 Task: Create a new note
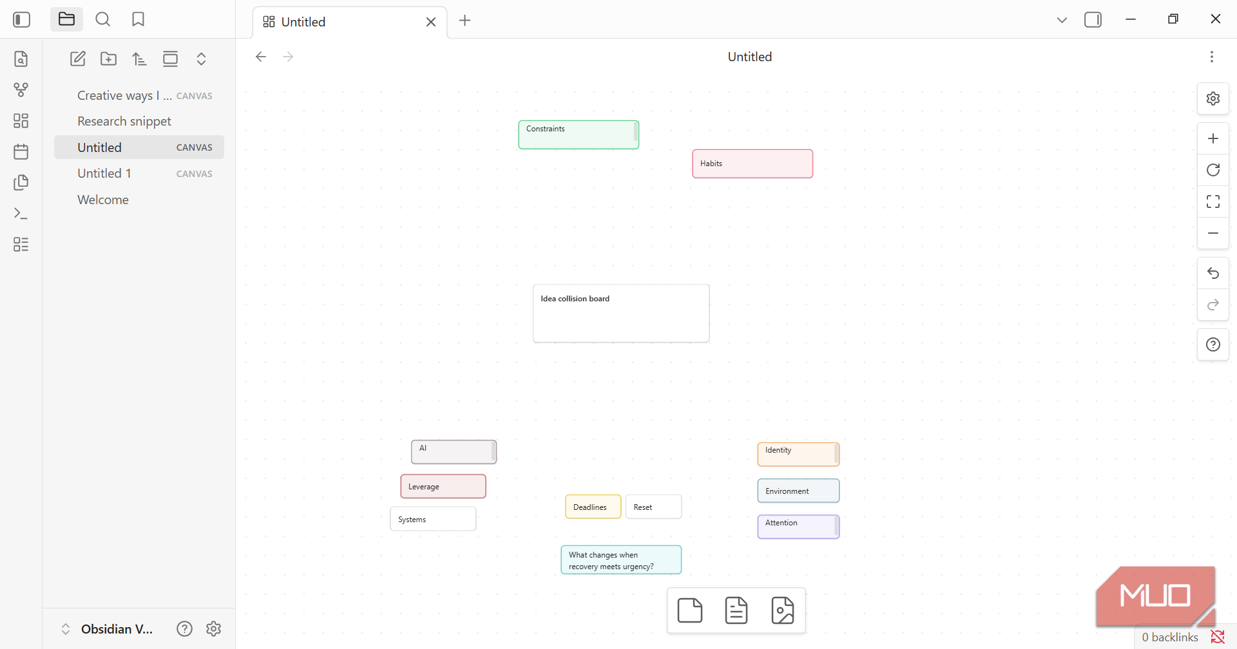(78, 59)
